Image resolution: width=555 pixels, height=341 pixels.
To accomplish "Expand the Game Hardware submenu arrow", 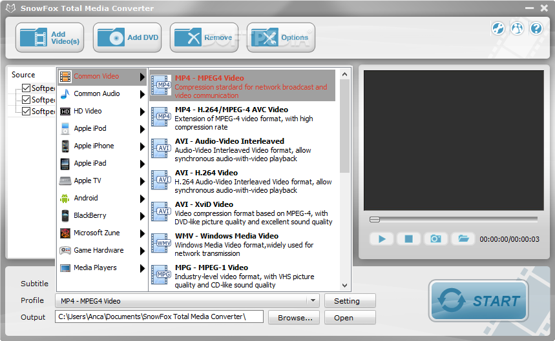I will coord(142,251).
